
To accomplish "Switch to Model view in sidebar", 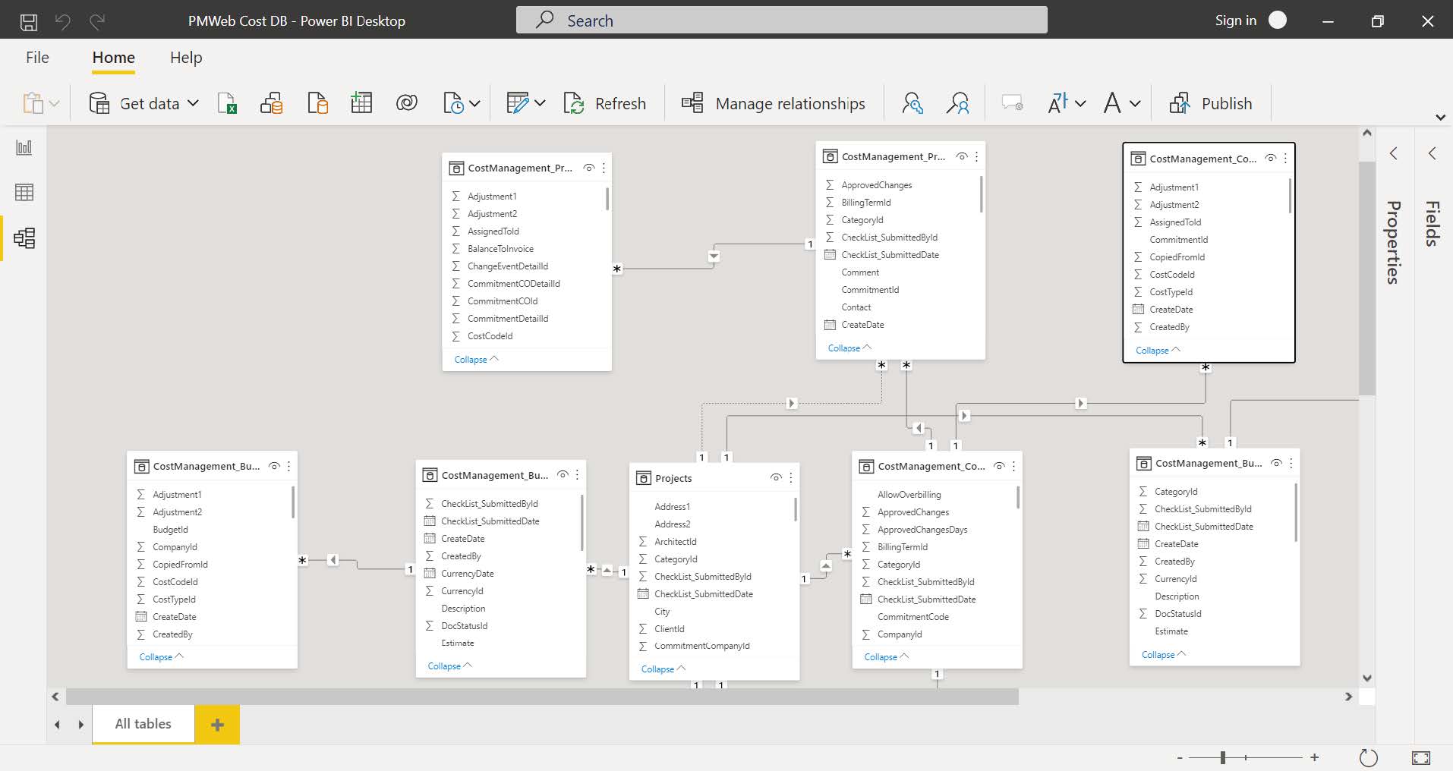I will tap(24, 238).
